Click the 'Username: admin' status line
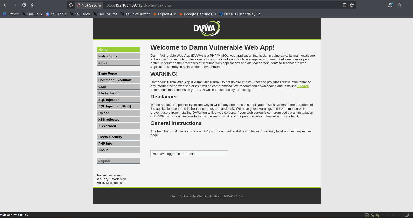The image size is (413, 218). 109,175
